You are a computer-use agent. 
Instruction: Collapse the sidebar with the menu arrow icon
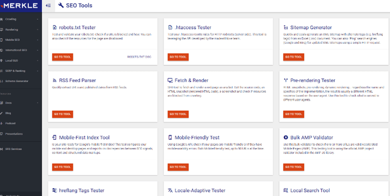(x=48, y=6)
